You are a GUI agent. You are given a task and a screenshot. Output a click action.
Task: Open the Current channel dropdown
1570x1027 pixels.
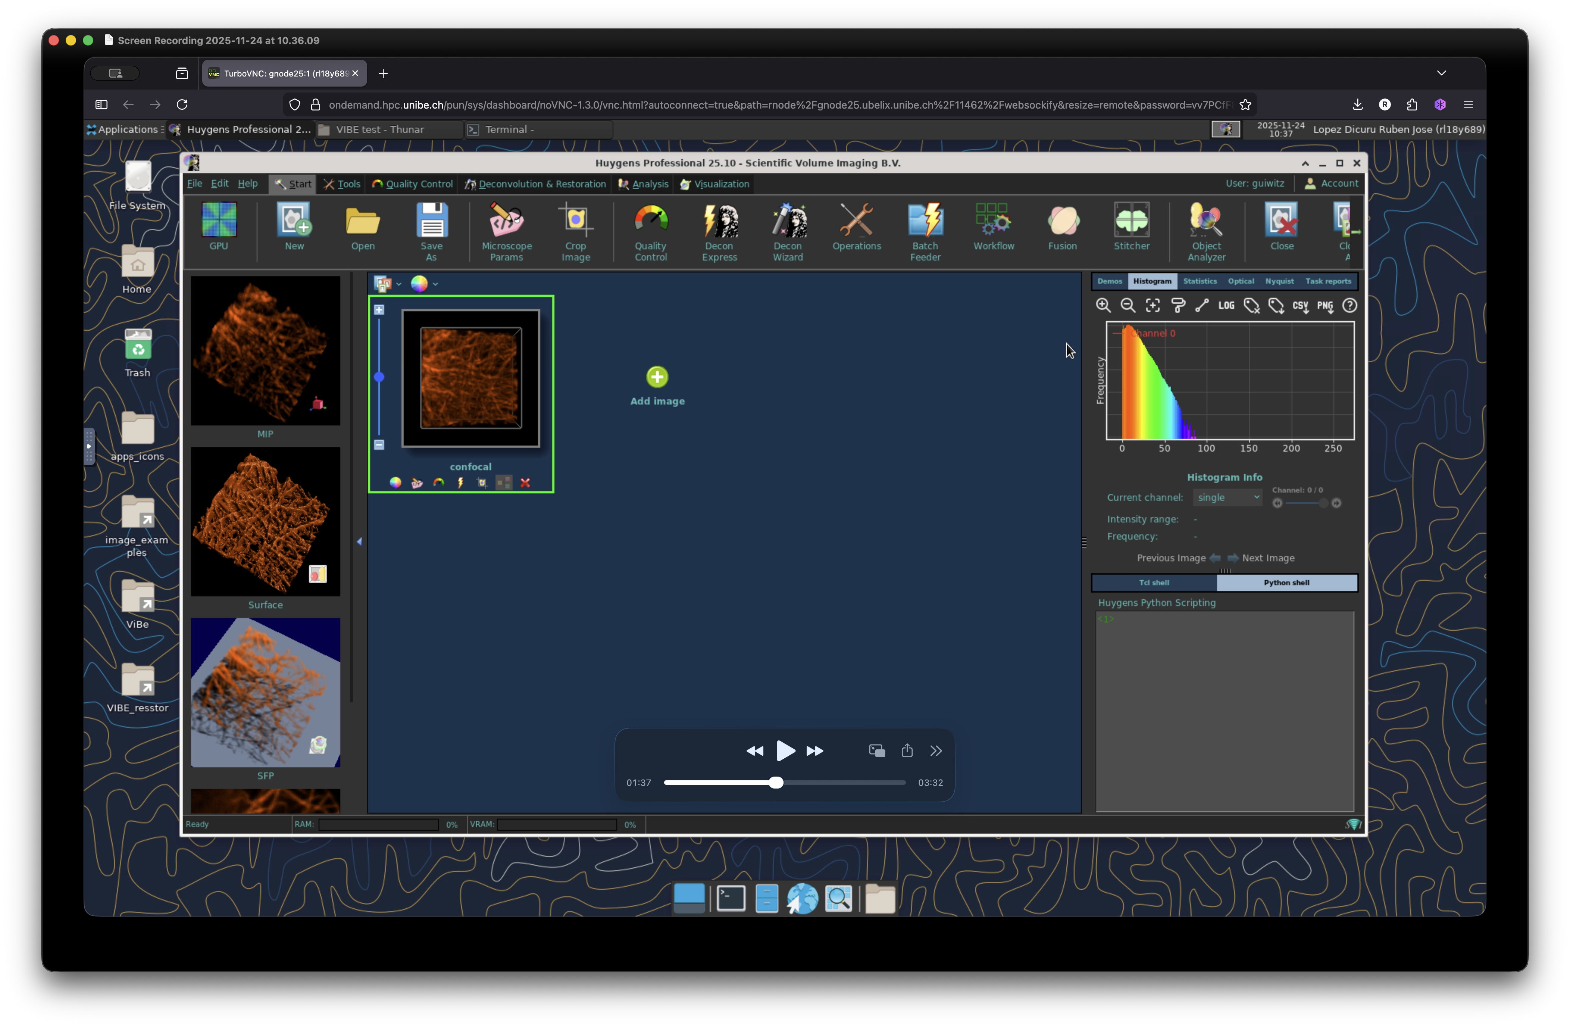coord(1227,497)
